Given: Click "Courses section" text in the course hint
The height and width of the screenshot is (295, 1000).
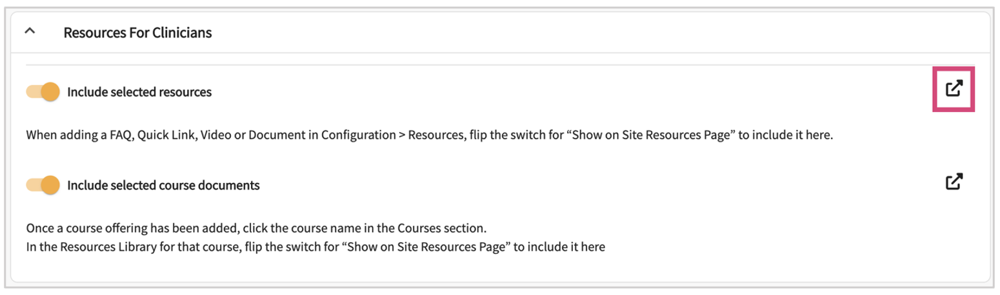Looking at the screenshot, I should [x=446, y=229].
